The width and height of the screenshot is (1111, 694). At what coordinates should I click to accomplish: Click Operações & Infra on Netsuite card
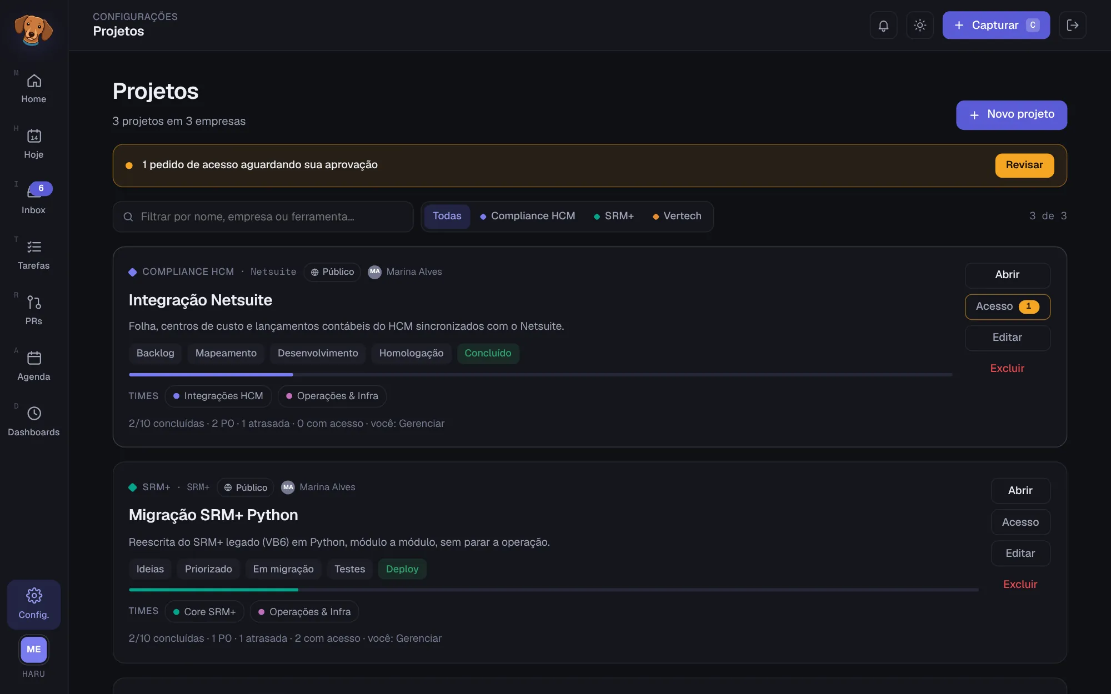click(332, 396)
